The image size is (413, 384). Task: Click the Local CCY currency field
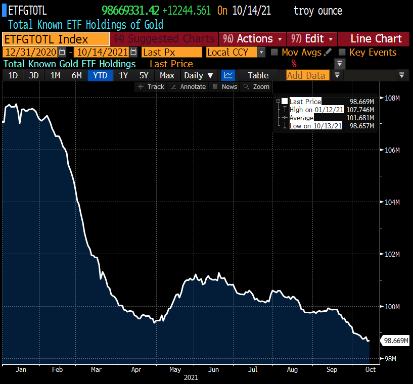231,52
